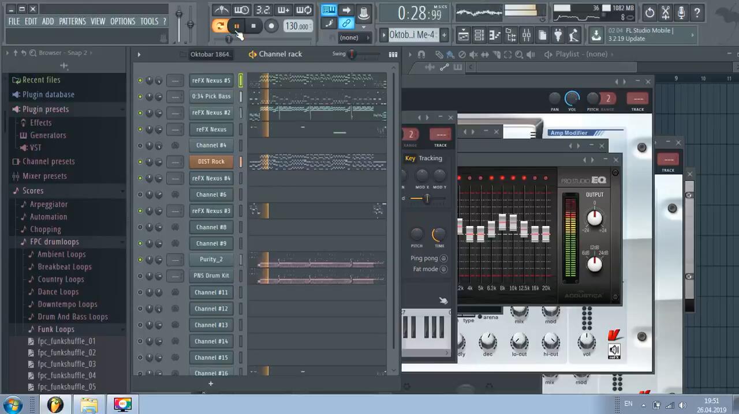Open the mixer from the toolbar
Screen dimensions: 739x414
526,36
